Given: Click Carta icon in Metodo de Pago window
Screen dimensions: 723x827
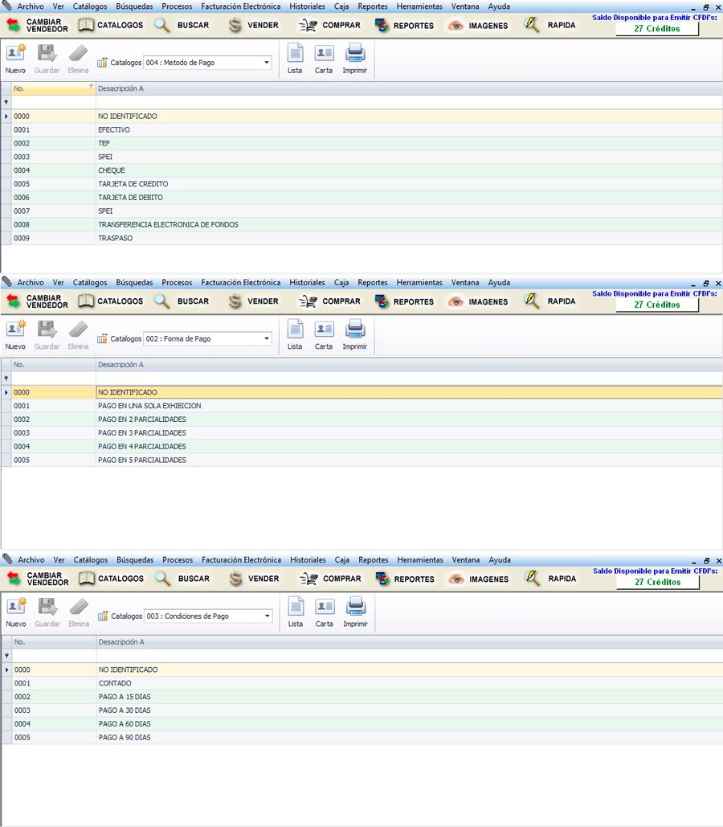Looking at the screenshot, I should point(324,53).
